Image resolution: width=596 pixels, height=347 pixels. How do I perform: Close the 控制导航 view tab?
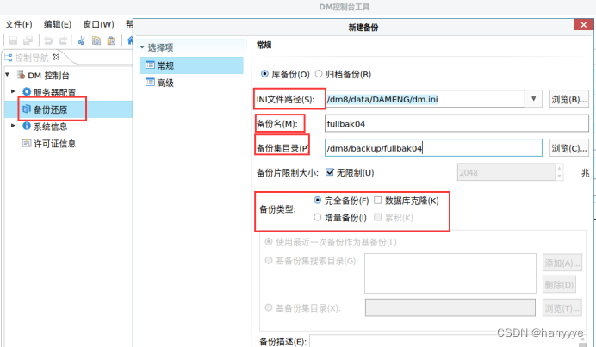[x=56, y=57]
